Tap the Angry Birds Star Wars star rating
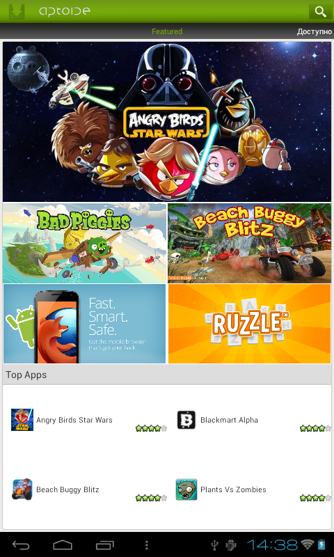The width and height of the screenshot is (334, 557). pos(151,428)
